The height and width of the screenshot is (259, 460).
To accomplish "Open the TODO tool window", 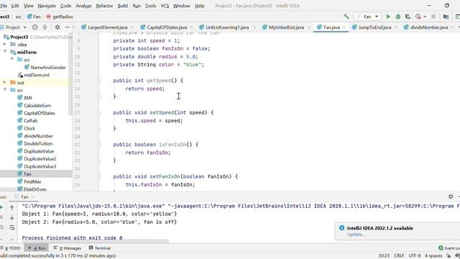I will (x=11, y=248).
